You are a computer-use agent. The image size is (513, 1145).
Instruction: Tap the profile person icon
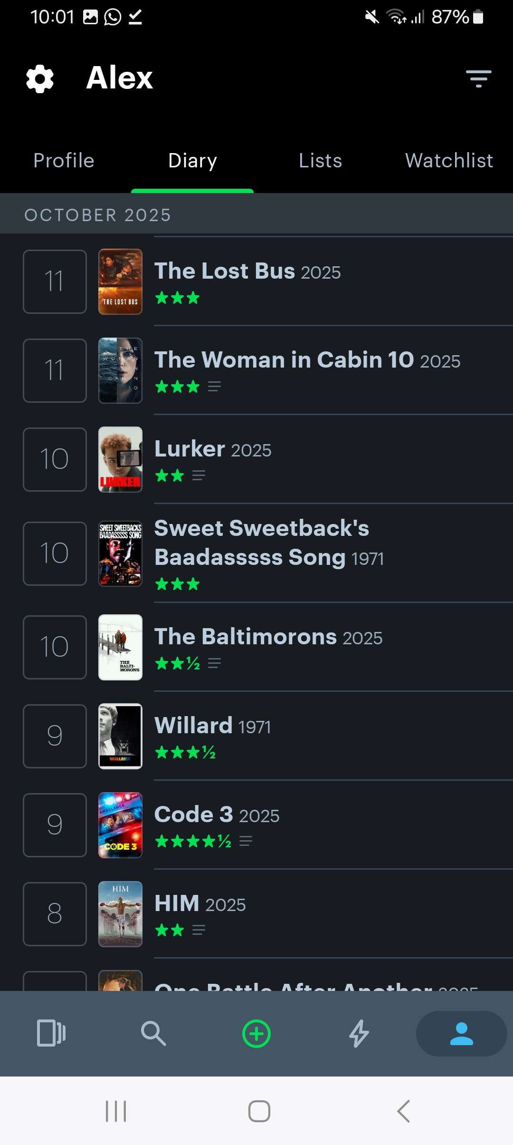(461, 1033)
